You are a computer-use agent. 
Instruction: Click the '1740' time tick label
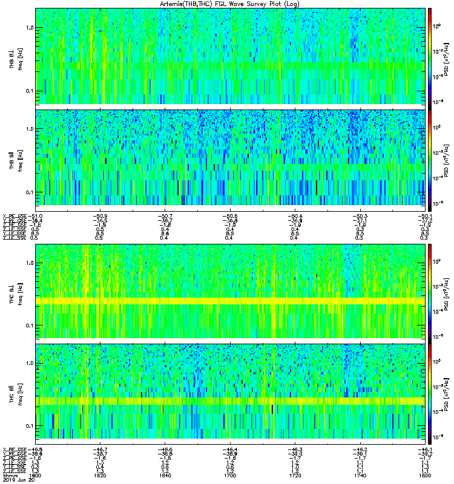pyautogui.click(x=360, y=476)
